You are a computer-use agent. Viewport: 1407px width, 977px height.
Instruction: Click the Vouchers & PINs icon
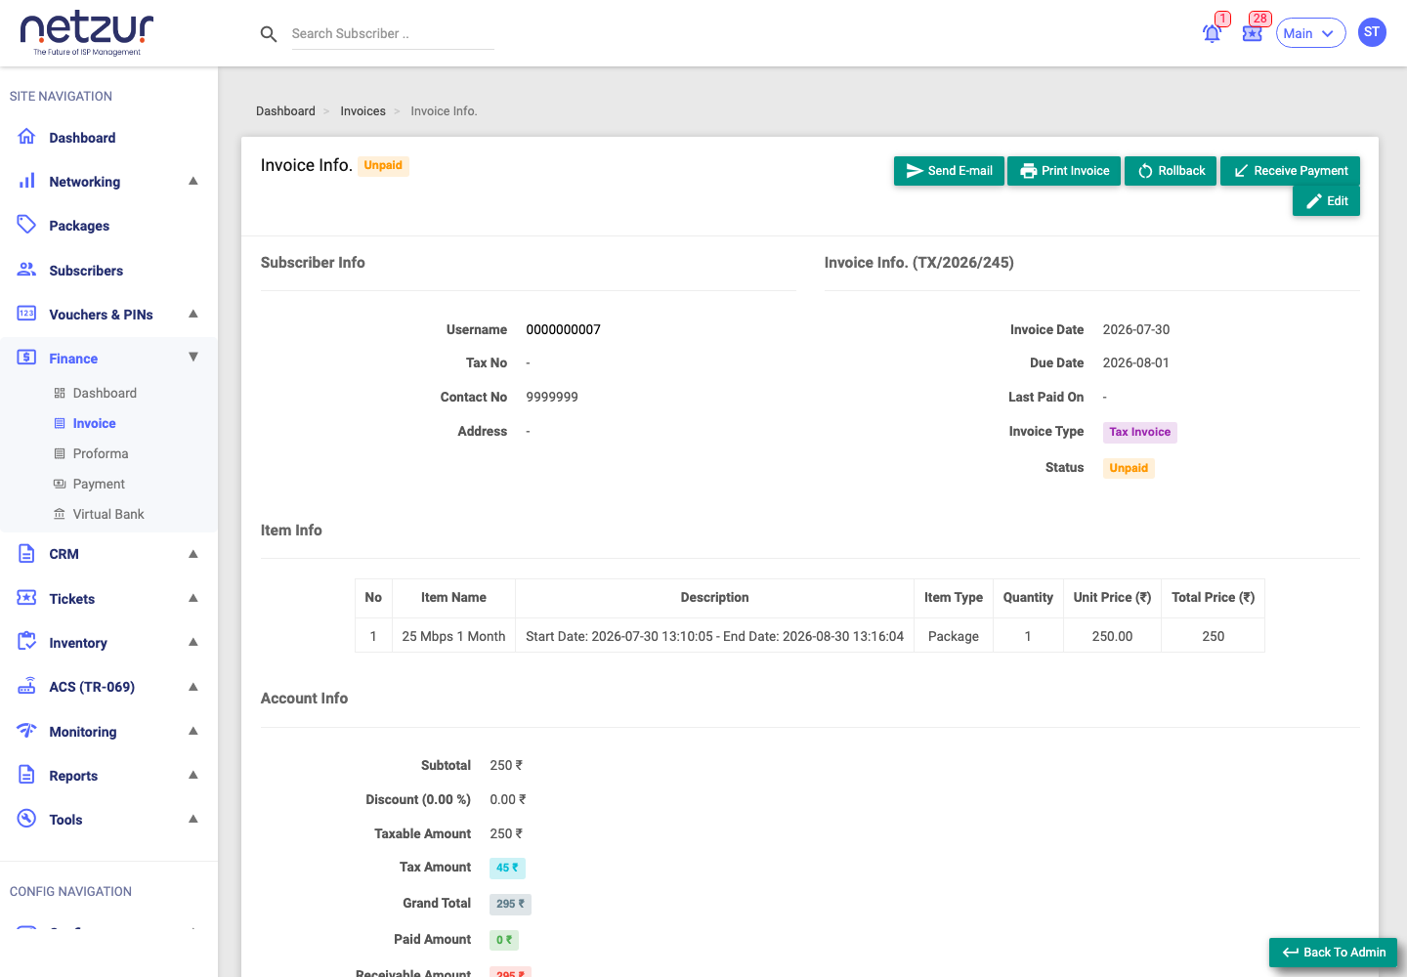point(26,314)
